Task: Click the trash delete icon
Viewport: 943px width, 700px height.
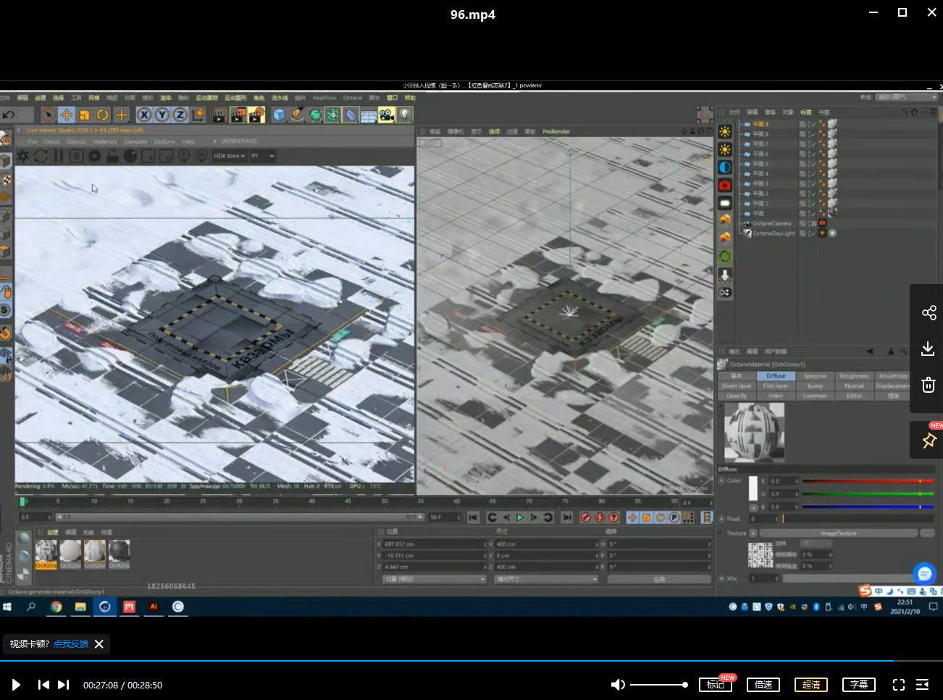Action: click(929, 385)
